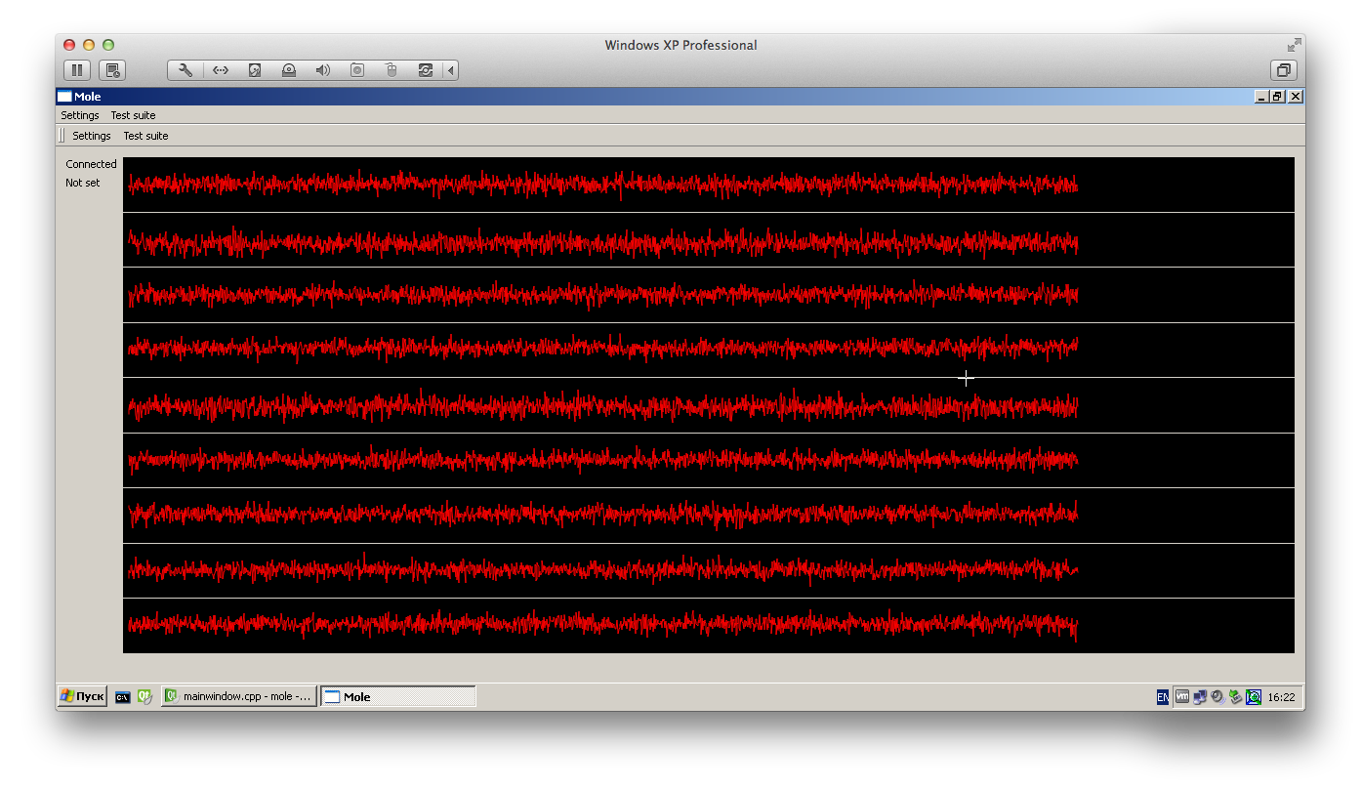Launch Qt Creator from quick launch

(144, 696)
